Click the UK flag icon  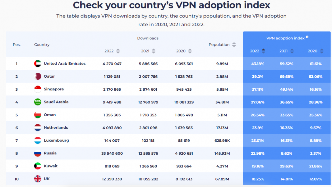tap(38, 179)
